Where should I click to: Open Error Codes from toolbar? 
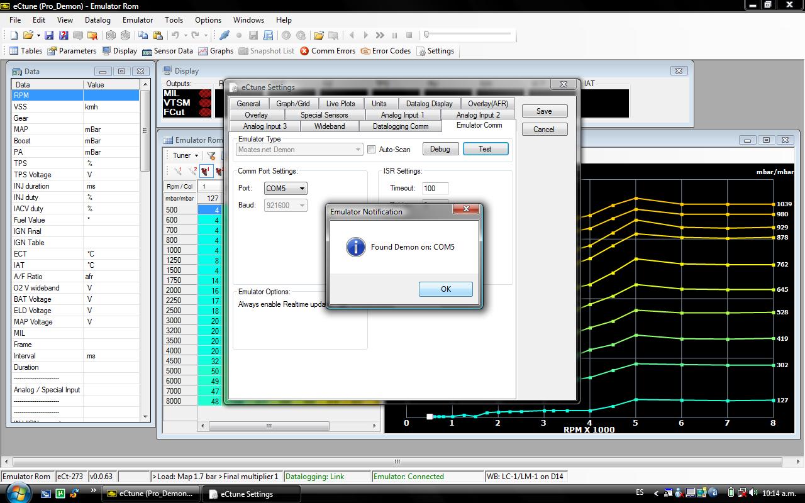pos(386,51)
